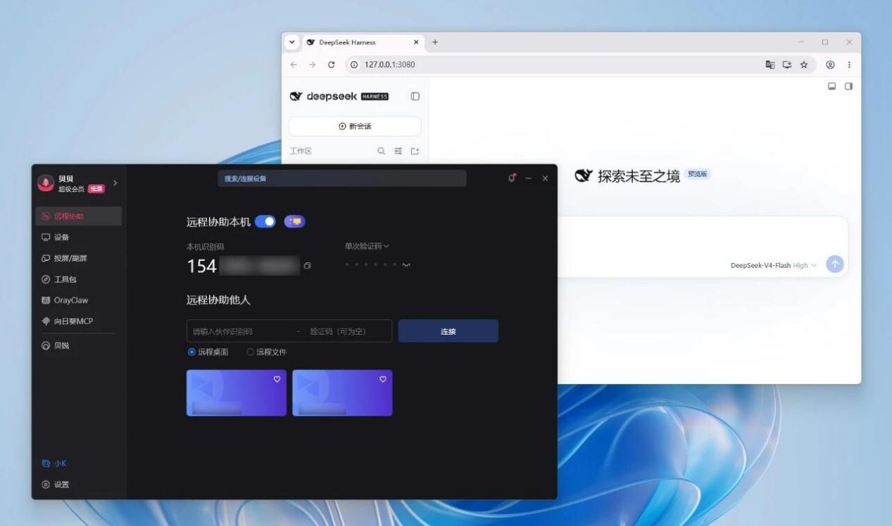This screenshot has width=892, height=526.
Task: Expand the 贝贝 account profile chevron
Action: 115,184
